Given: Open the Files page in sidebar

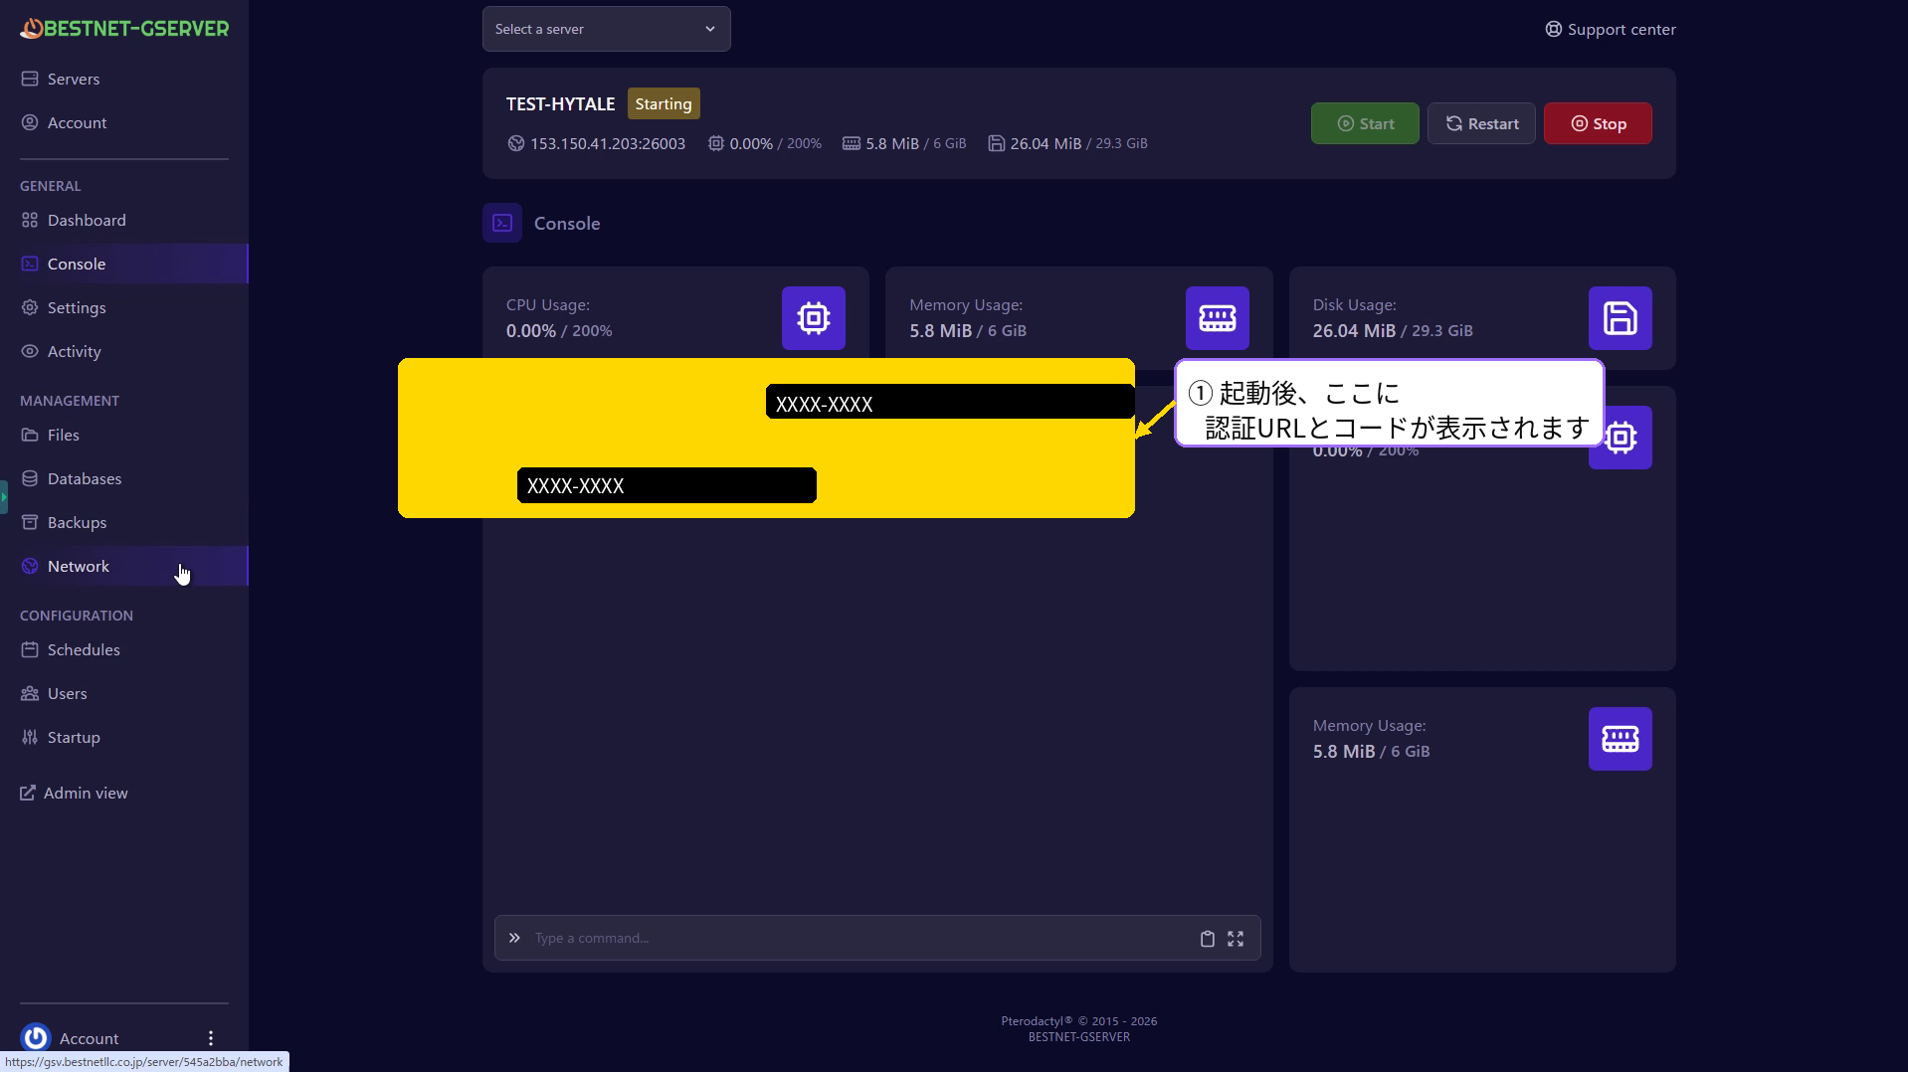Looking at the screenshot, I should tap(63, 436).
